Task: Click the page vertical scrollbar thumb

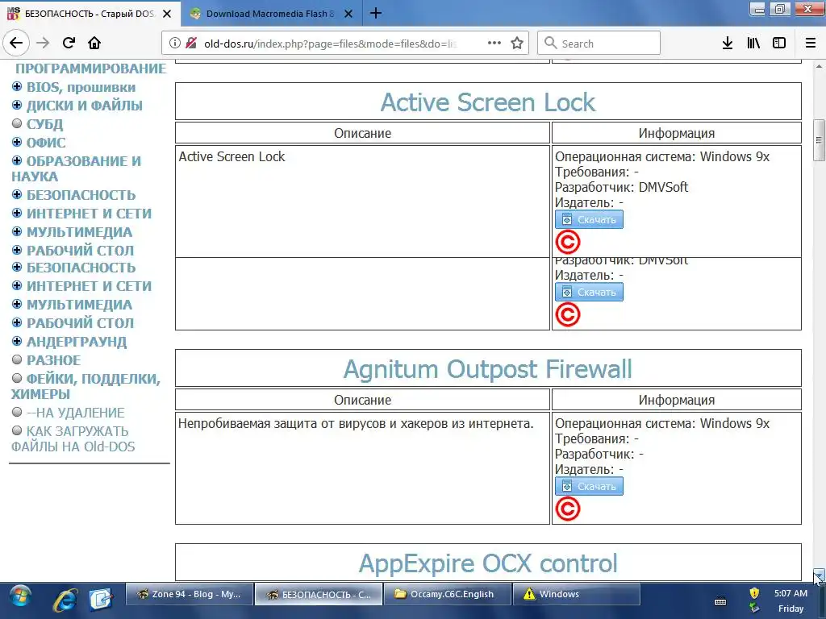Action: pyautogui.click(x=819, y=140)
